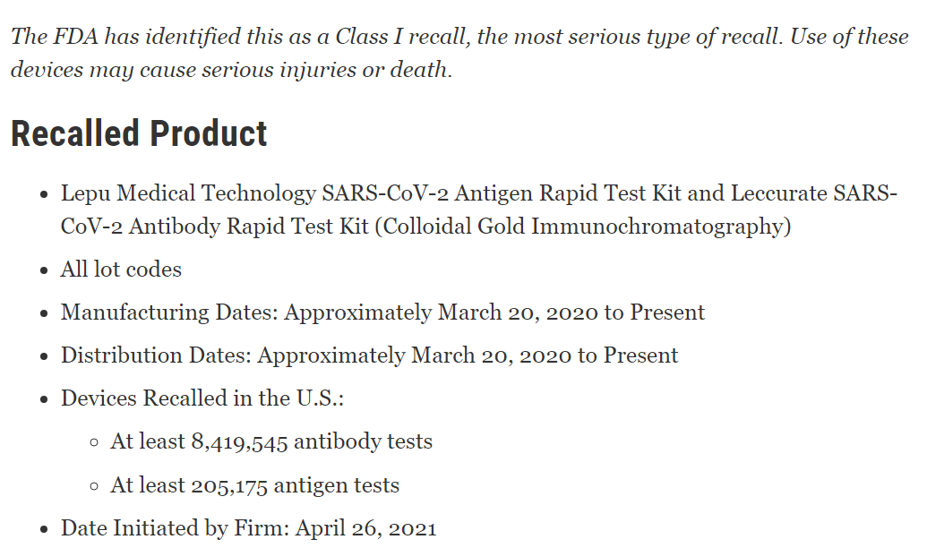Click the Recalled Product heading

tap(139, 133)
